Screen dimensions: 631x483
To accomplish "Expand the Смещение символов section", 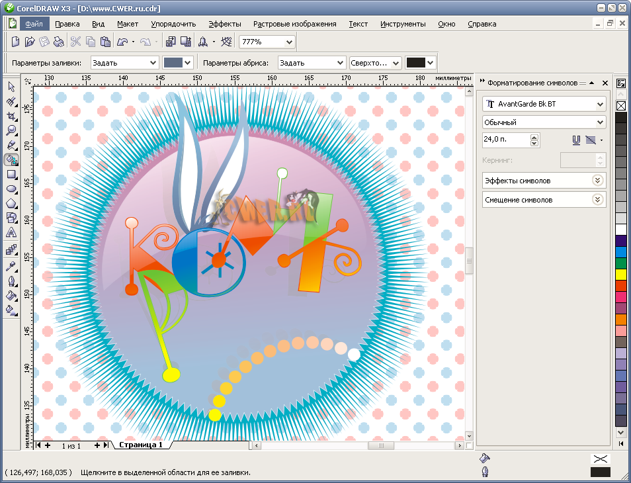I will coord(597,199).
